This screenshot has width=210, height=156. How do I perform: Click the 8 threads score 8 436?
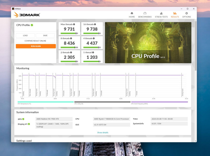[x=69, y=43]
